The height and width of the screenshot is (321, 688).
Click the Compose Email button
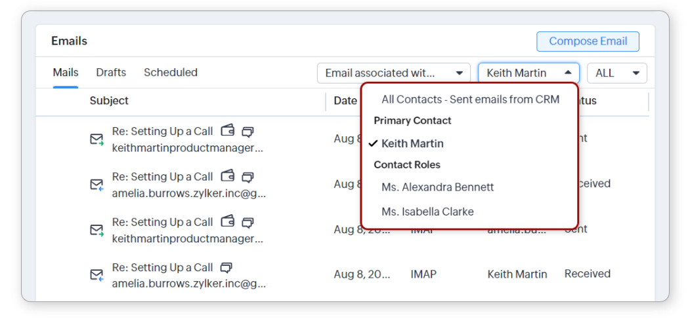(x=588, y=41)
